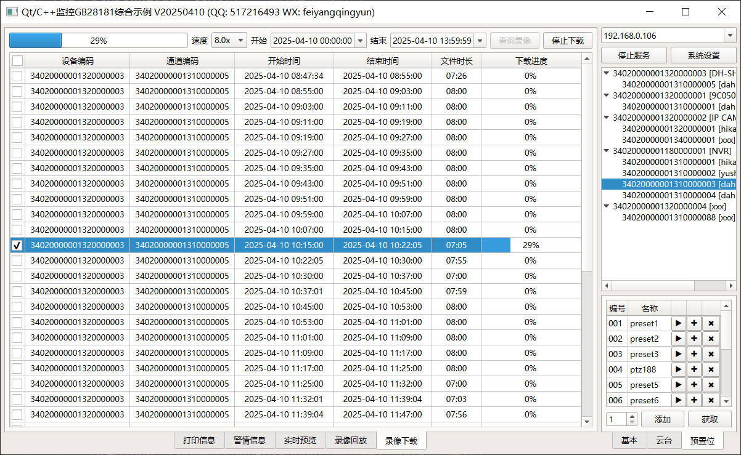
Task: Open 系统设置 system settings
Action: [x=703, y=55]
